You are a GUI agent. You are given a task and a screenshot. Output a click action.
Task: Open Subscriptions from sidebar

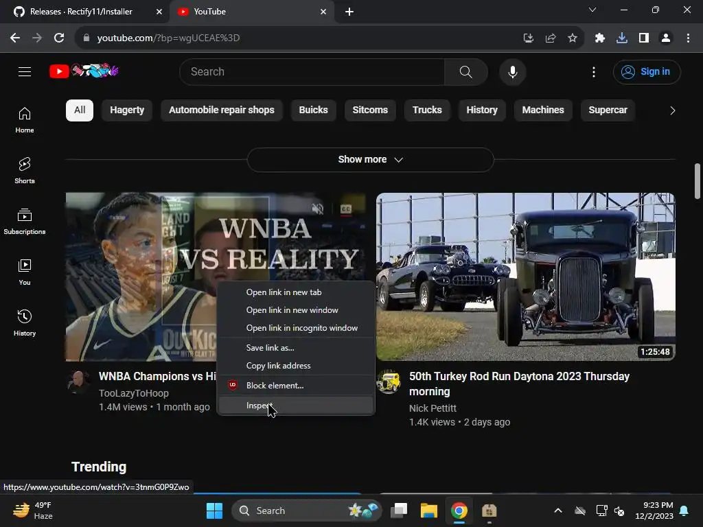pos(25,222)
